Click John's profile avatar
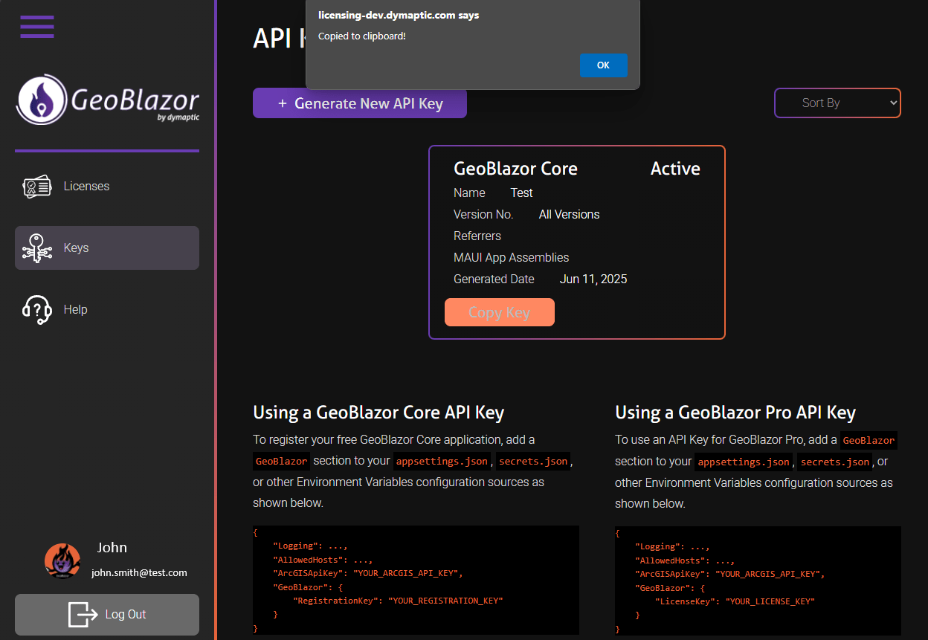The image size is (928, 640). click(62, 561)
